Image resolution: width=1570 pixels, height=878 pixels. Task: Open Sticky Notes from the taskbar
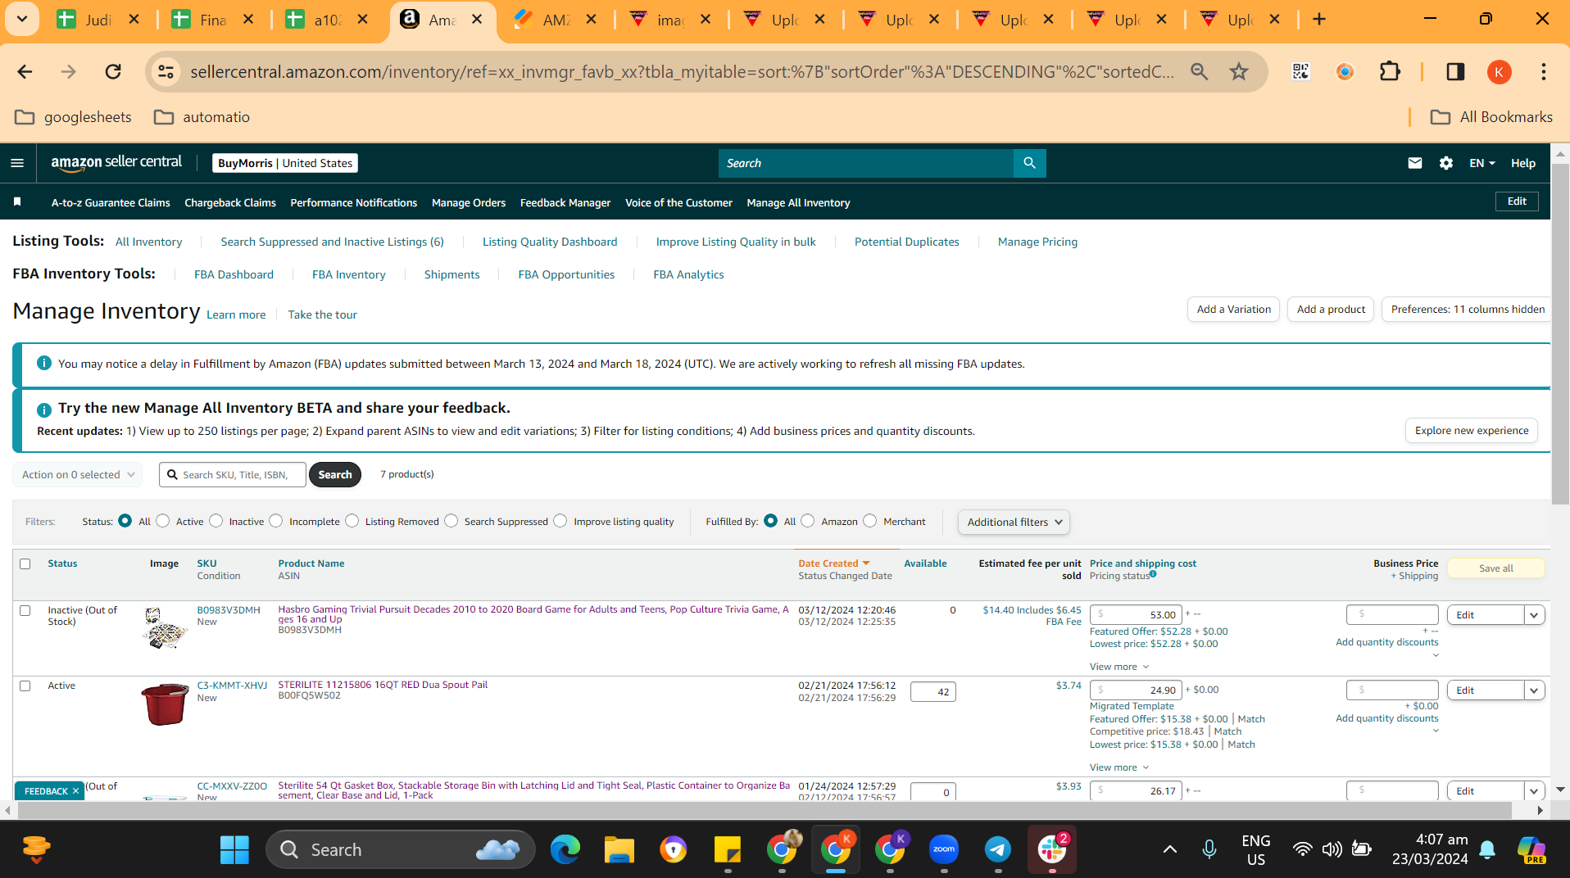point(727,849)
